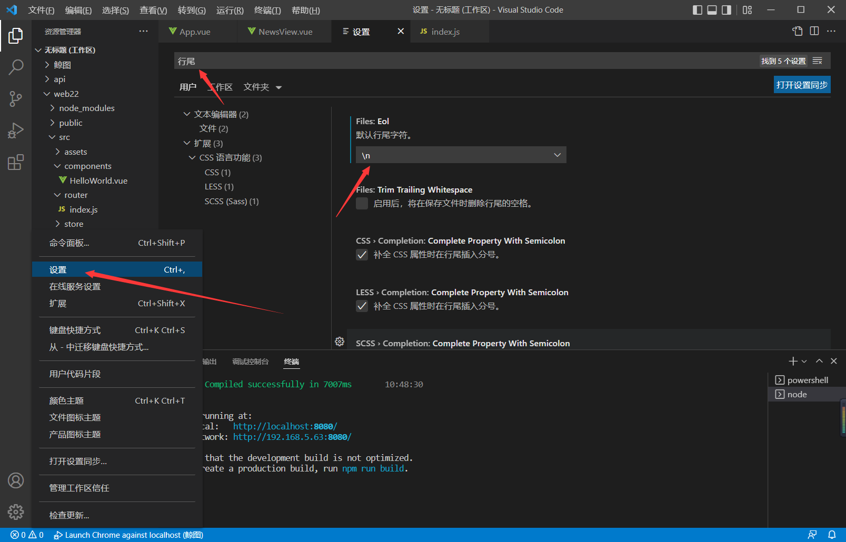
Task: Choose 设置 in the Manage menu
Action: (x=117, y=269)
